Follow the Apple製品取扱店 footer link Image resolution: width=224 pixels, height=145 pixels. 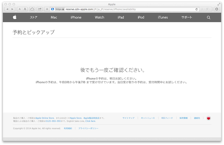pyautogui.click(x=91, y=118)
